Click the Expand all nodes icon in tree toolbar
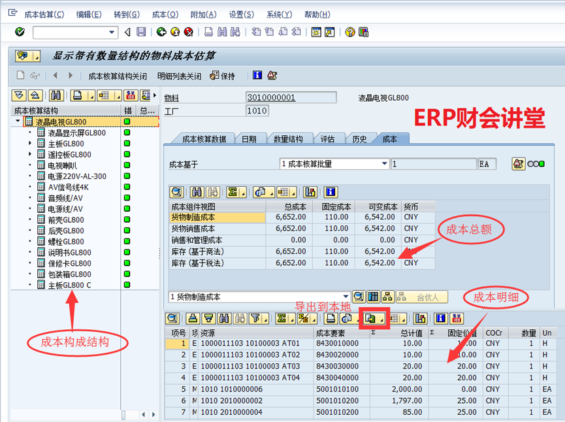This screenshot has height=422, width=565. tap(18, 95)
